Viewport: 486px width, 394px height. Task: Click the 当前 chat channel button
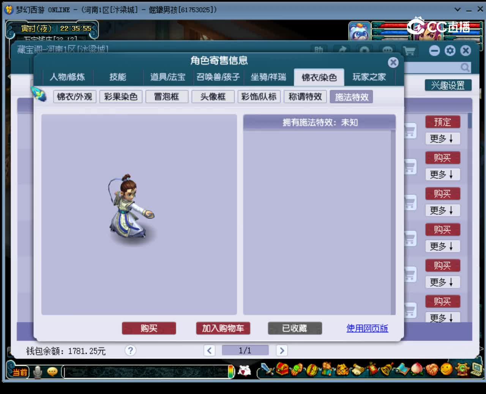[19, 372]
